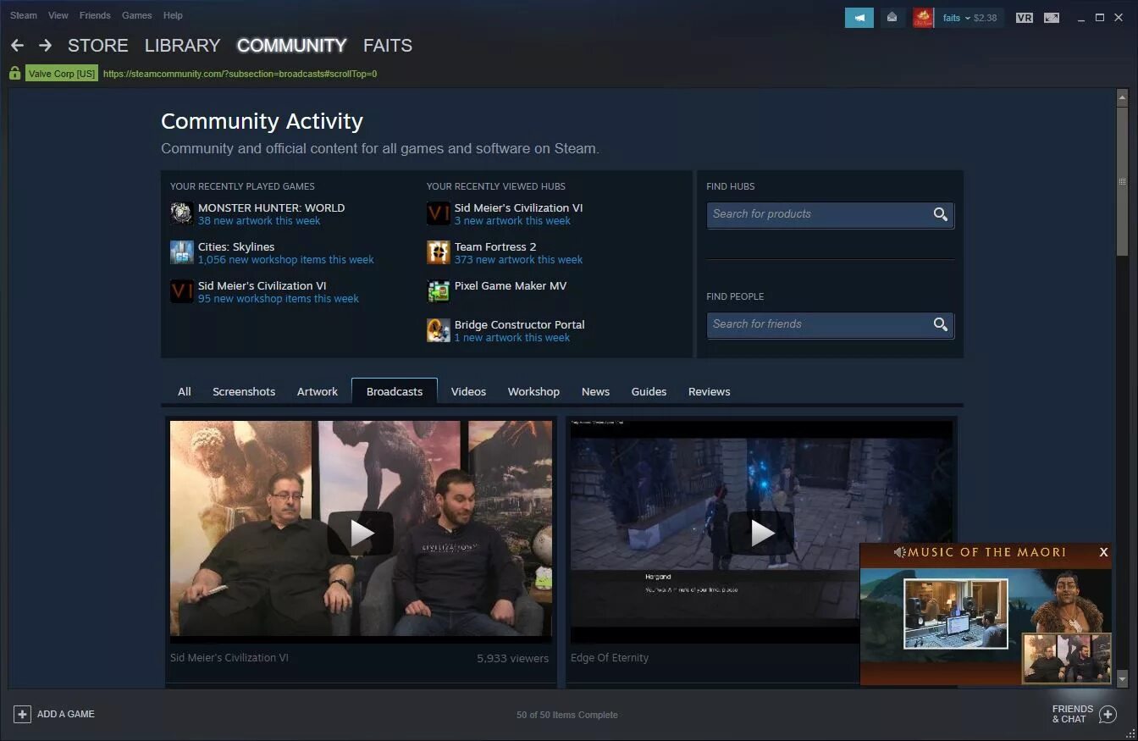Open '1,056 new workshop items this week'
Image resolution: width=1138 pixels, height=741 pixels.
click(285, 260)
